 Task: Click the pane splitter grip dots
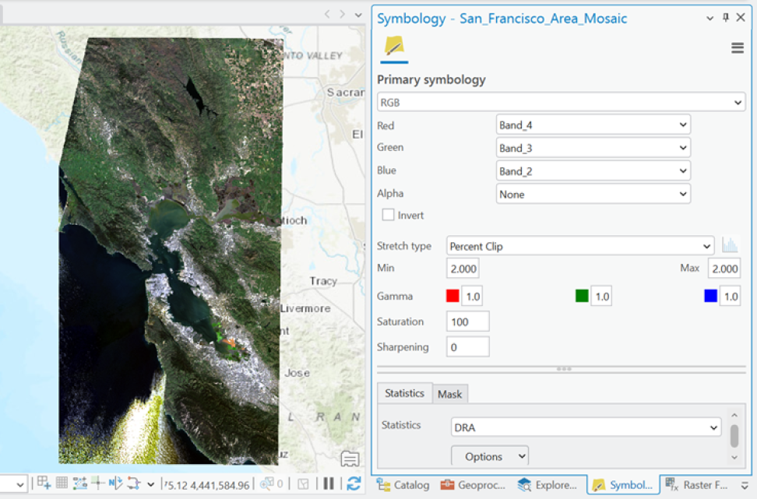click(564, 369)
